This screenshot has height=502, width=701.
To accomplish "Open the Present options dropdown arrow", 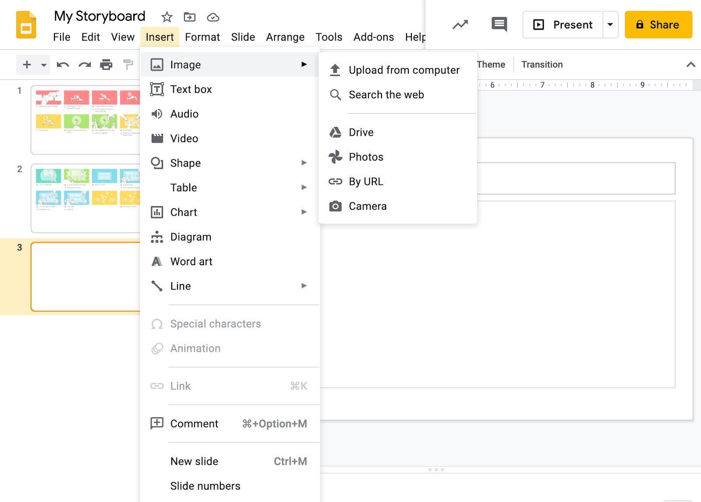I will 610,25.
